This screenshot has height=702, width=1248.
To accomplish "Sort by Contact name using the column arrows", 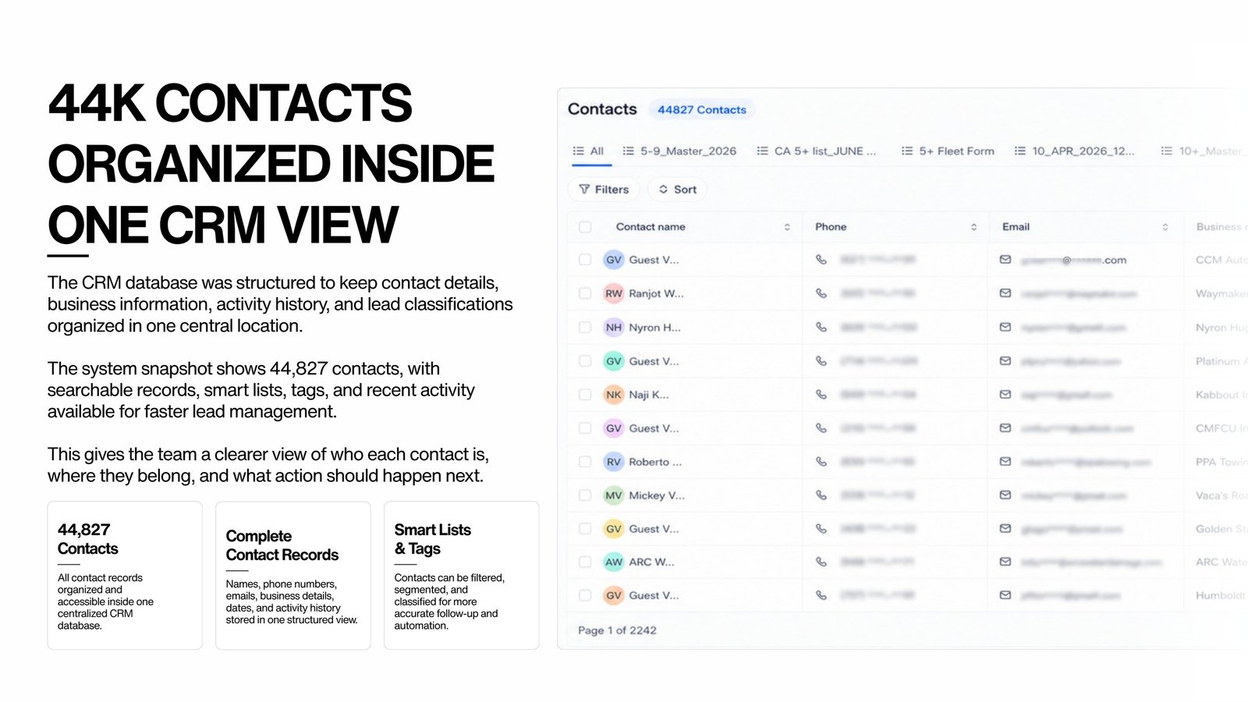I will (x=787, y=227).
